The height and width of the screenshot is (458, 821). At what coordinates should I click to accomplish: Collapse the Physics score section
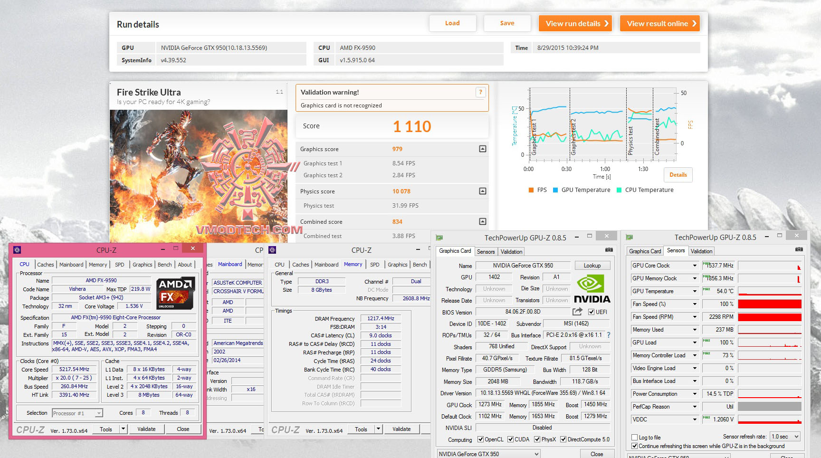tap(483, 191)
